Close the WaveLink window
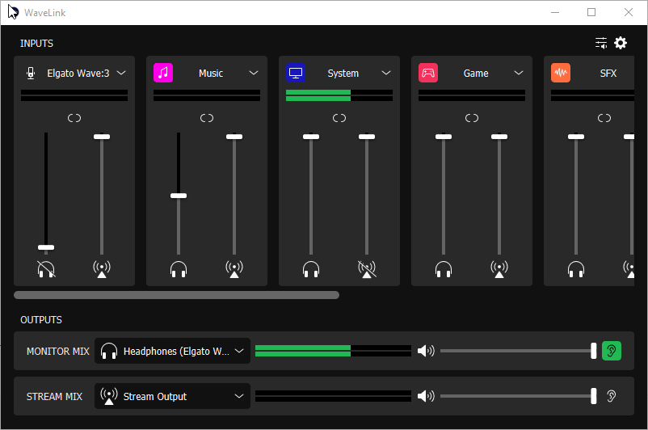The width and height of the screenshot is (648, 430). point(629,12)
